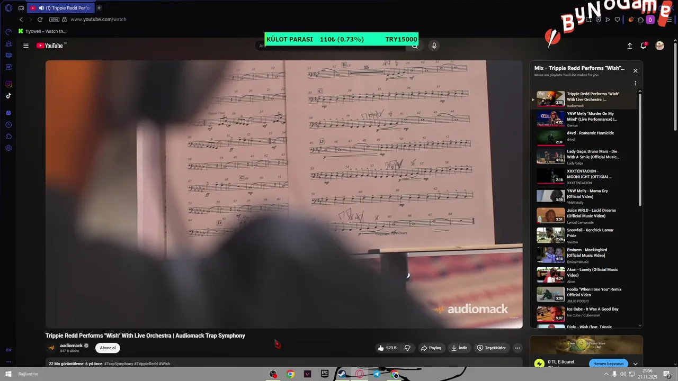
Task: Open Epic Games from the taskbar
Action: click(x=325, y=374)
